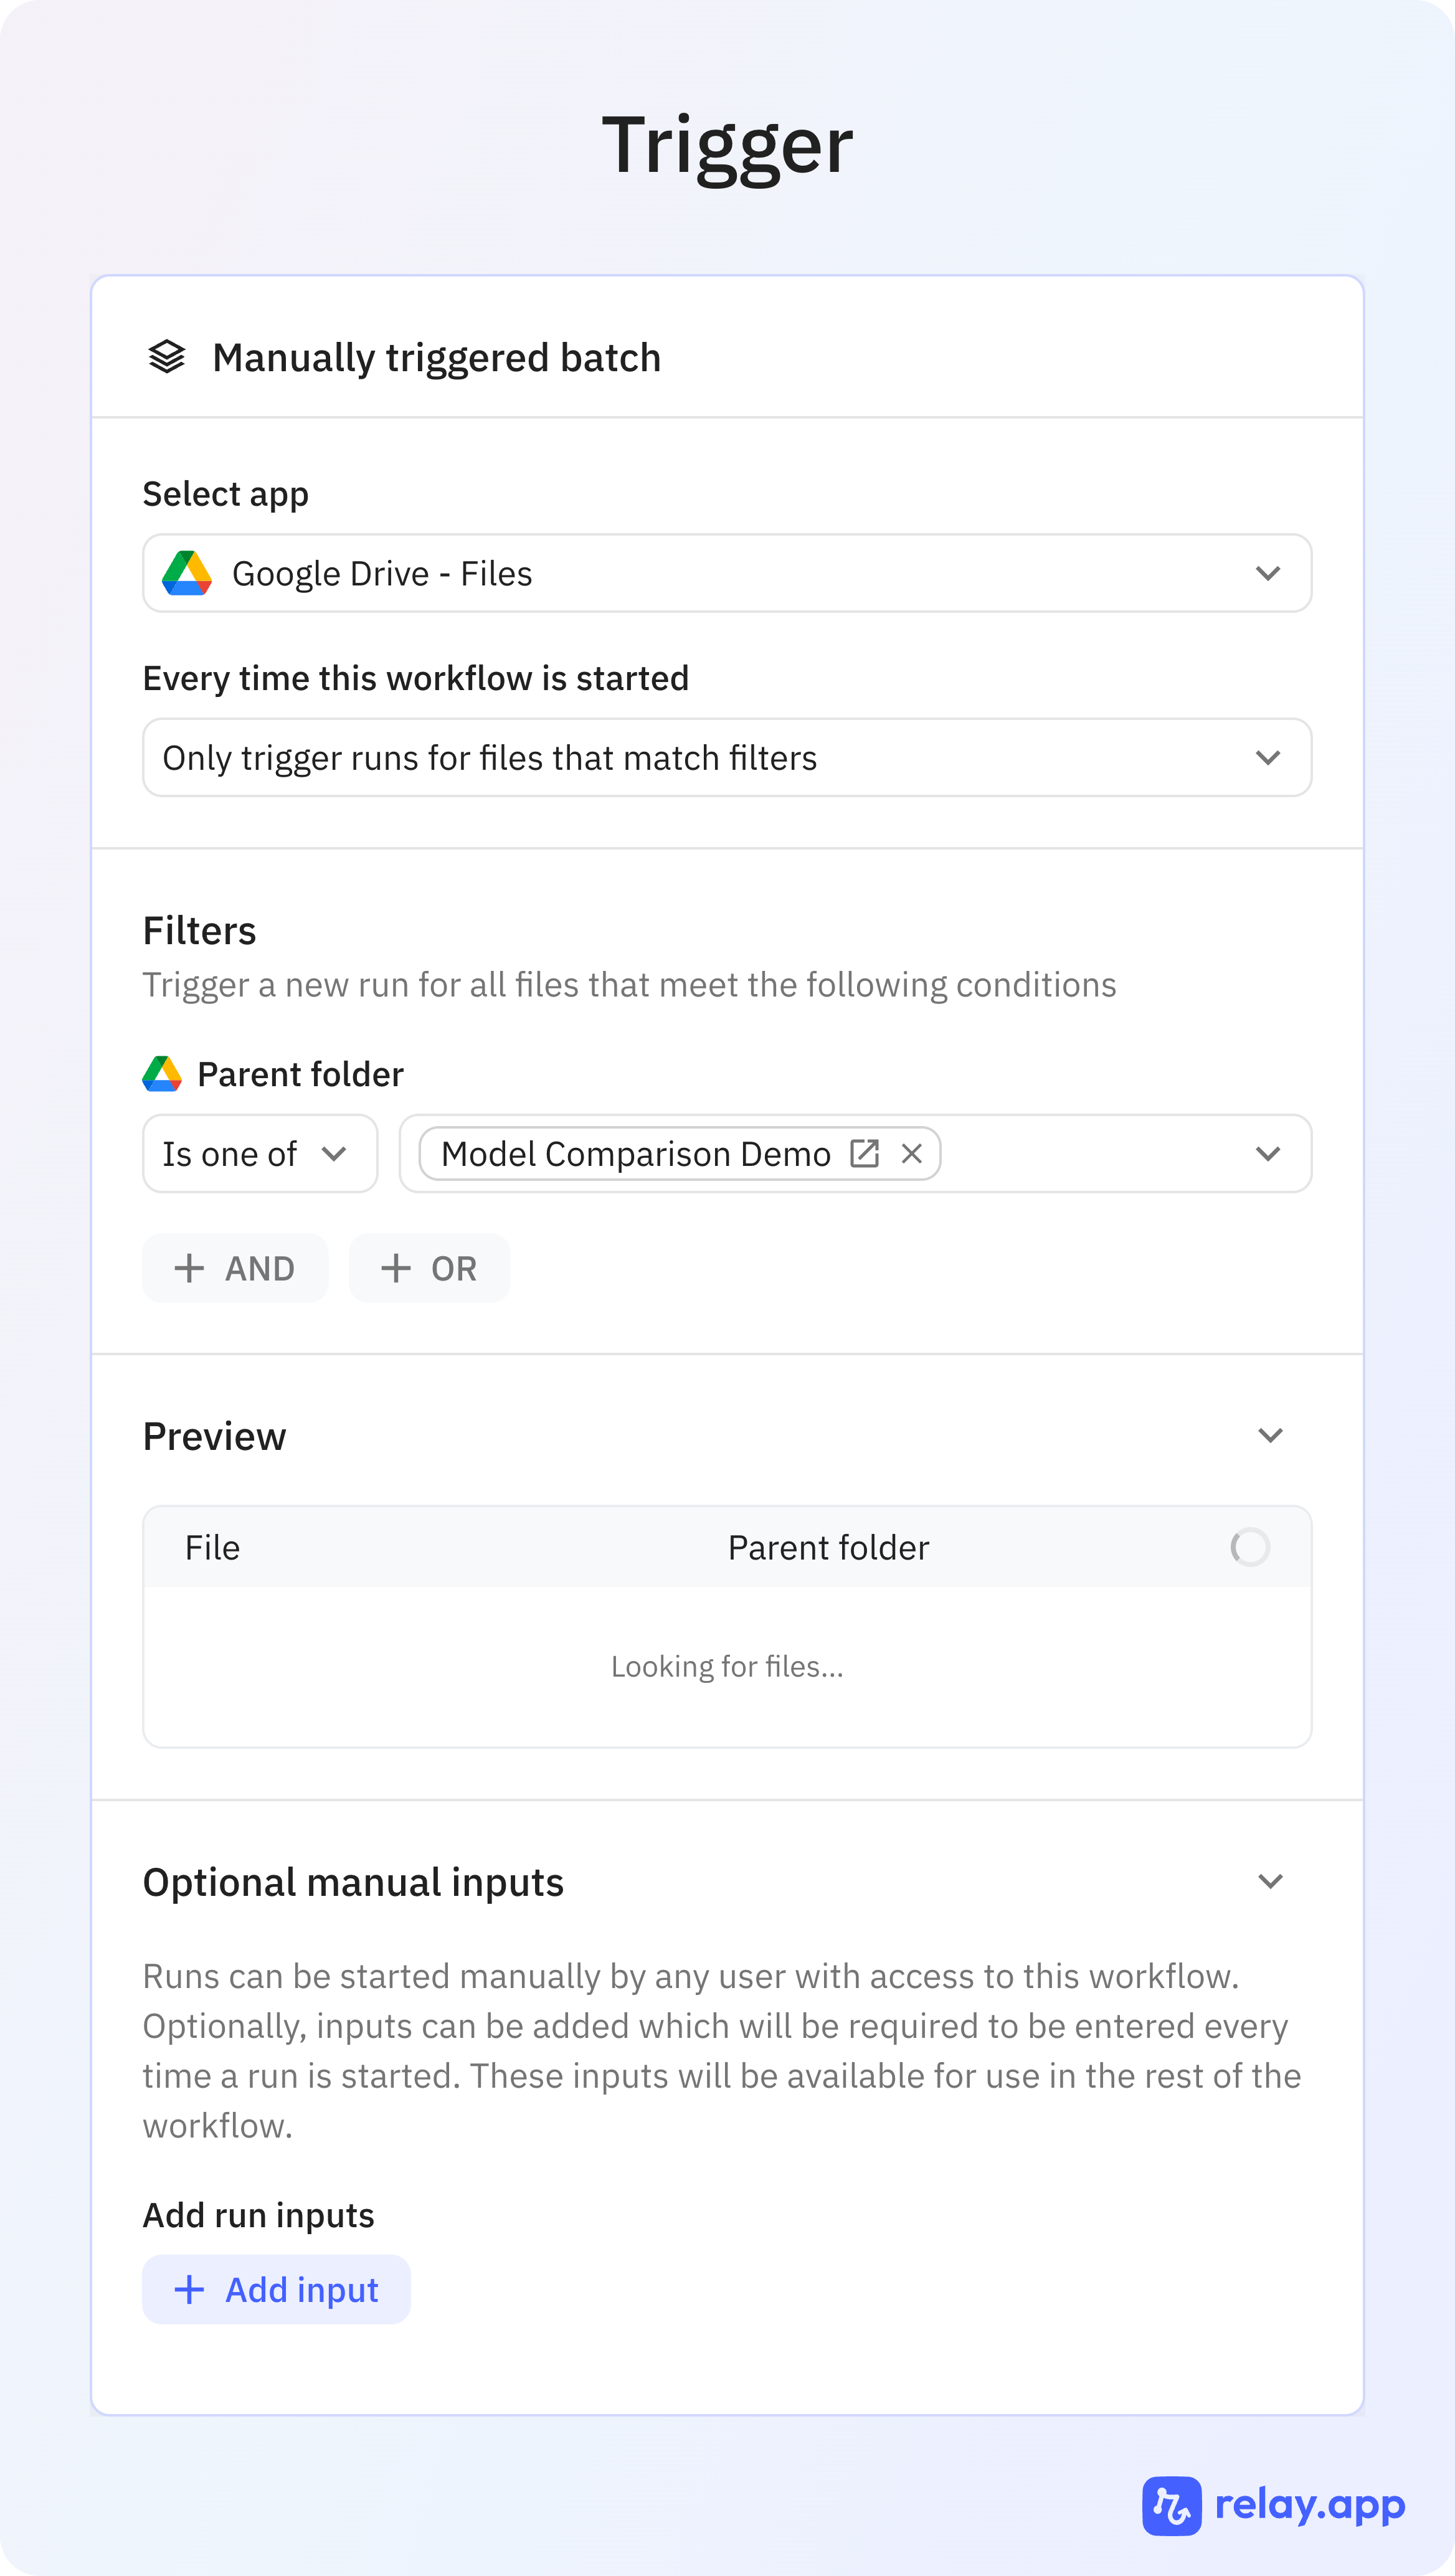Image resolution: width=1455 pixels, height=2576 pixels.
Task: Click the Filters heading
Action: tap(200, 930)
